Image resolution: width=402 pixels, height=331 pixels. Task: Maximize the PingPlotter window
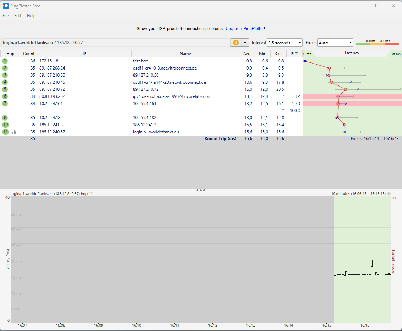[x=377, y=6]
